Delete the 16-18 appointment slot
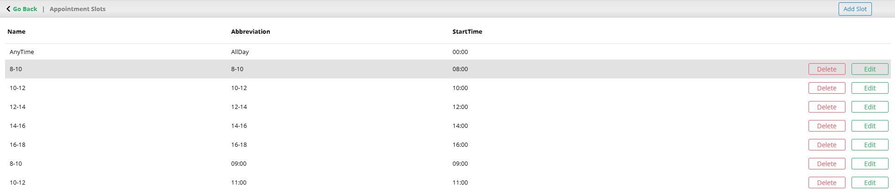The height and width of the screenshot is (192, 895). (827, 145)
